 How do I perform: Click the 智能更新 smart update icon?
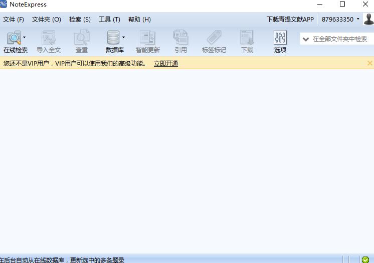point(147,41)
